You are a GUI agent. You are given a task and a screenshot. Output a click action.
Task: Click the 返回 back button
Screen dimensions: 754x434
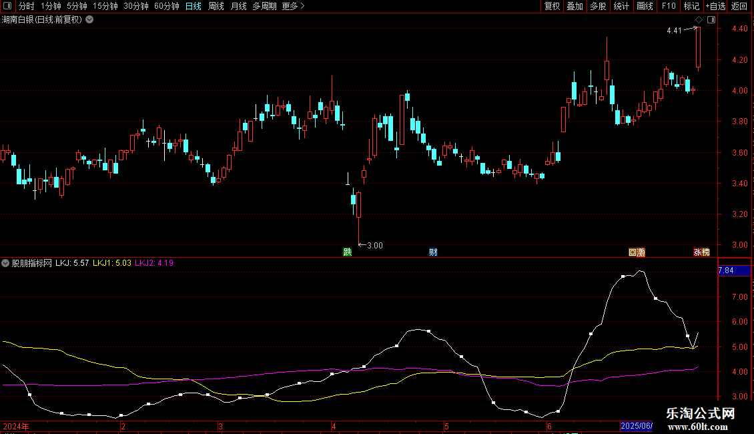pos(739,6)
